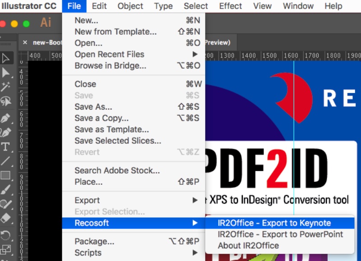Select the Line Segment tool
The image size is (361, 261).
point(6,161)
